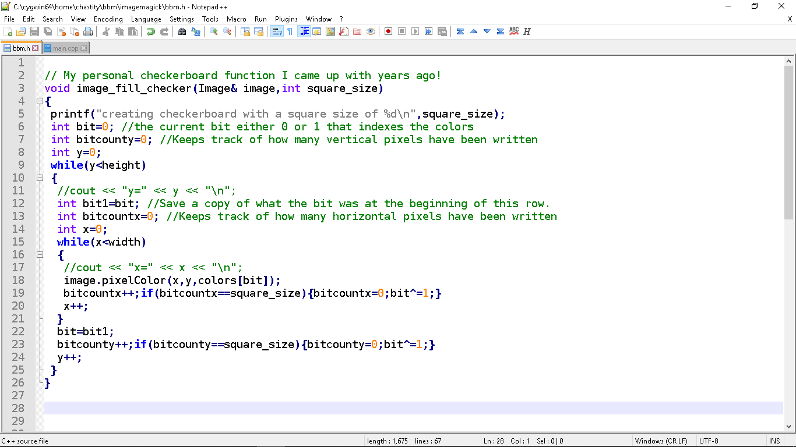Click the New file toolbar icon
The width and height of the screenshot is (796, 447).
click(x=8, y=31)
